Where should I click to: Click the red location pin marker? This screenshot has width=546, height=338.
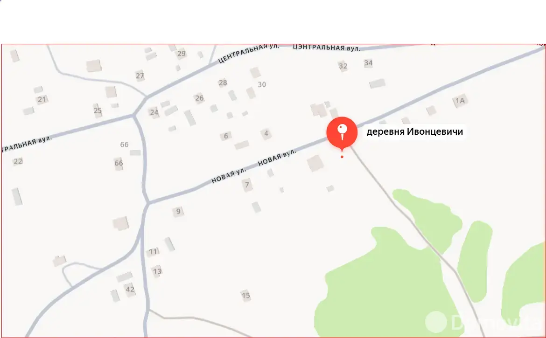point(342,133)
